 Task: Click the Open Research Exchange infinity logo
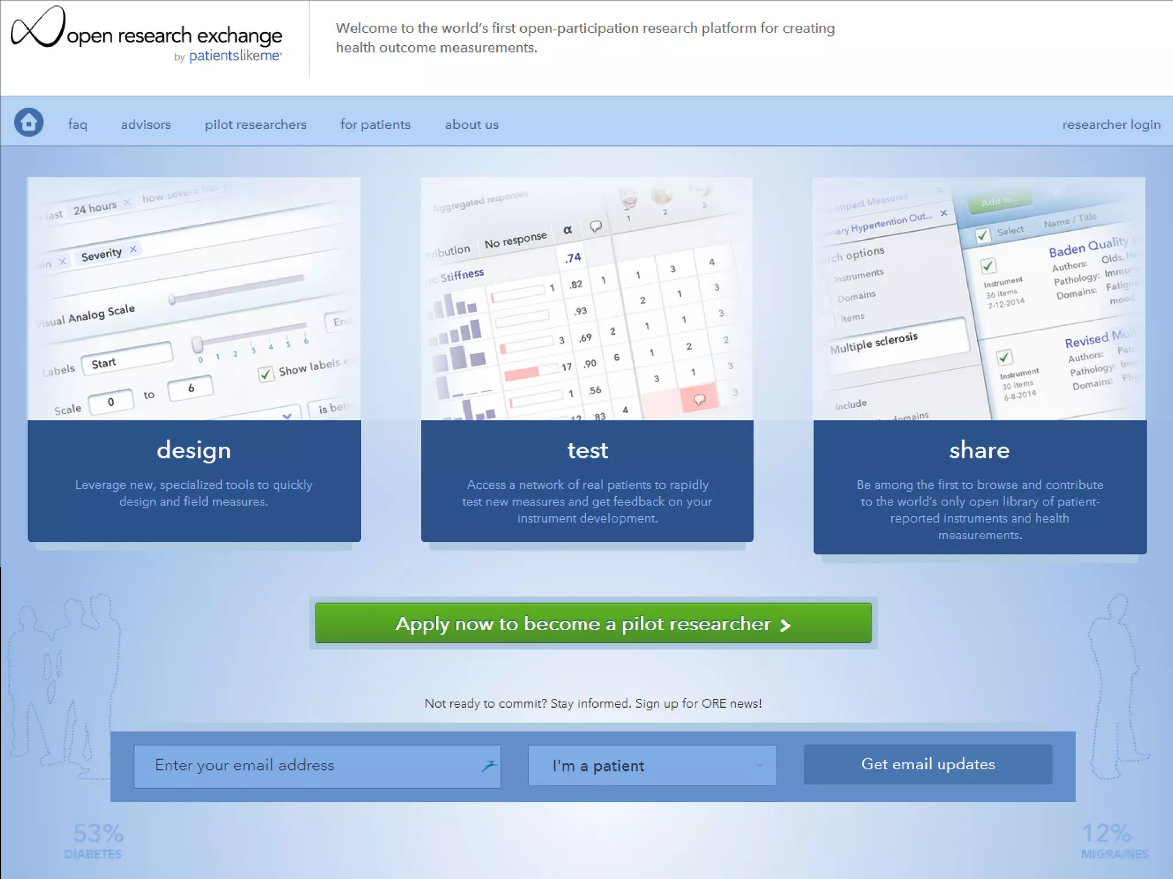pos(38,27)
